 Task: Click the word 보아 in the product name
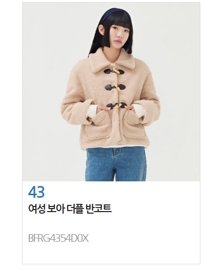pos(56,209)
